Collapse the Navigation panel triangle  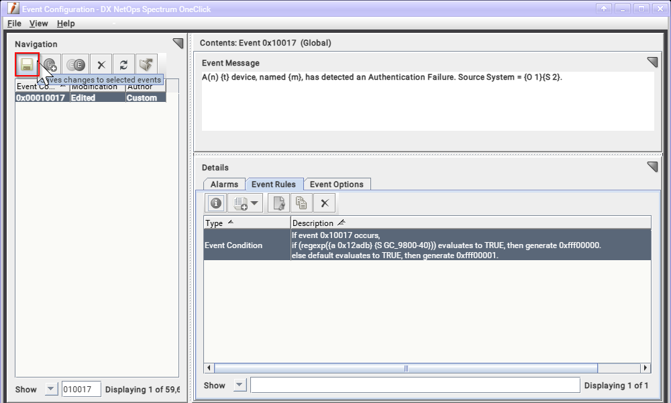pyautogui.click(x=178, y=43)
